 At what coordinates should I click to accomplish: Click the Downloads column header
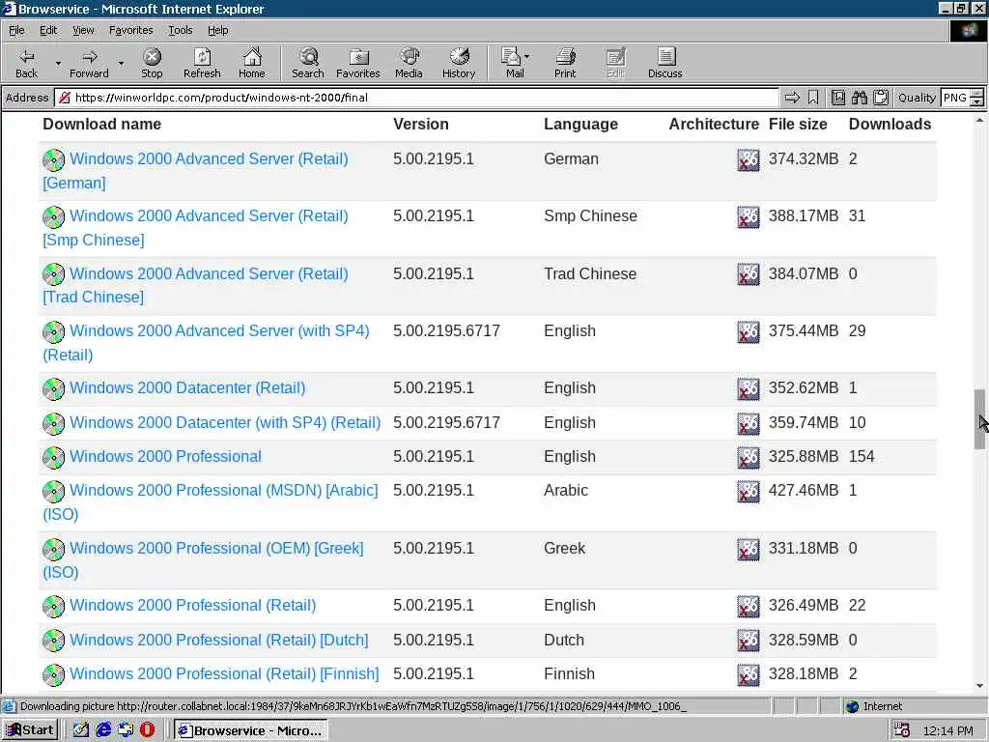click(890, 125)
